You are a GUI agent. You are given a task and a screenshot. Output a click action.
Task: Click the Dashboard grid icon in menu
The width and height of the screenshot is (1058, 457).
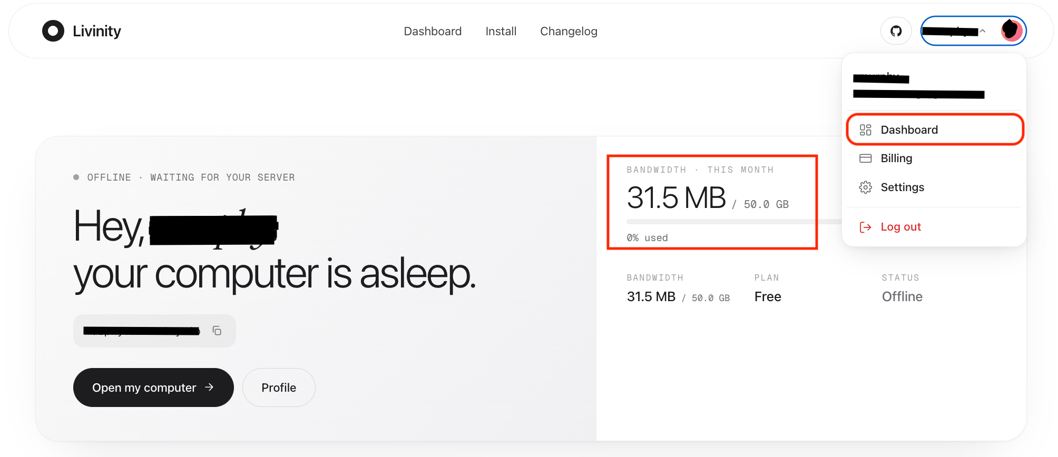tap(865, 130)
